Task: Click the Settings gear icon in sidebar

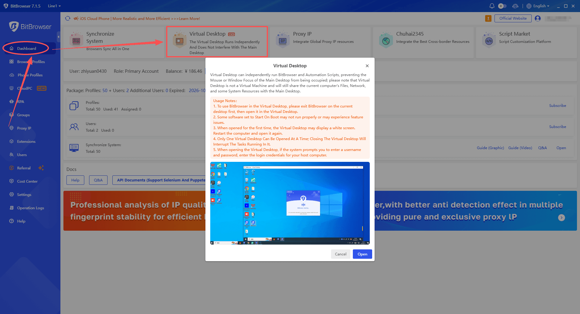Action: point(11,194)
